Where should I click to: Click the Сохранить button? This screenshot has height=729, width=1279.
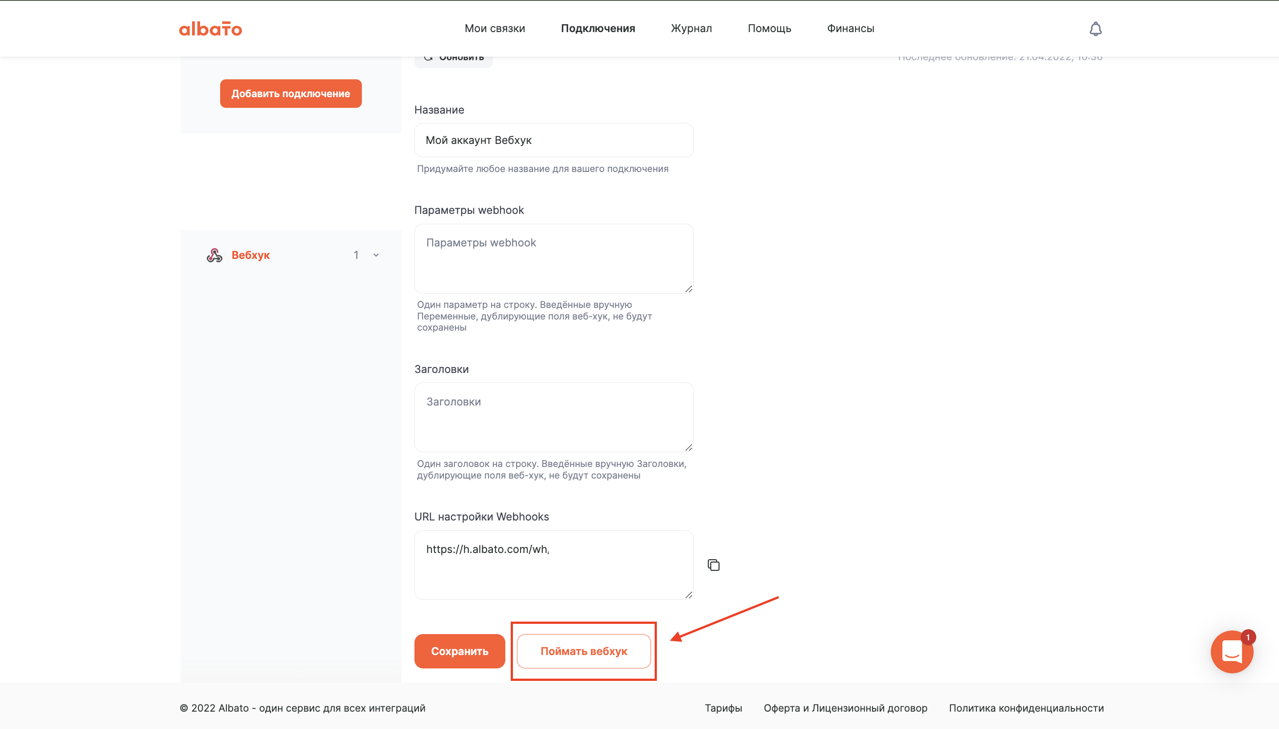point(459,651)
